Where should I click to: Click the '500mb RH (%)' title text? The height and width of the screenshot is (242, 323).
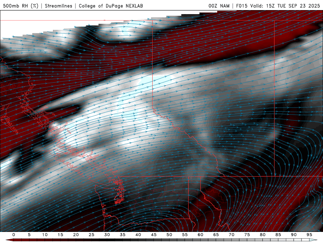point(21,6)
